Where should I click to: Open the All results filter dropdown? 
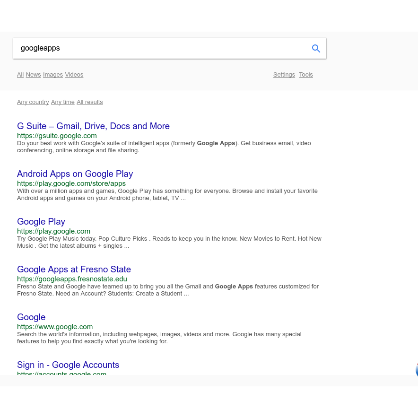tap(90, 102)
